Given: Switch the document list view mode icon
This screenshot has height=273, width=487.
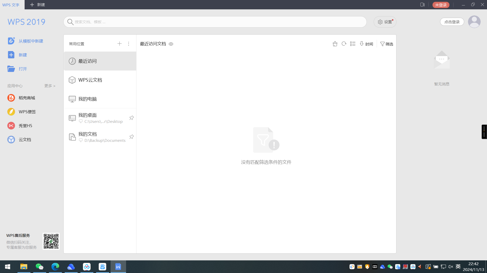Looking at the screenshot, I should pyautogui.click(x=353, y=44).
